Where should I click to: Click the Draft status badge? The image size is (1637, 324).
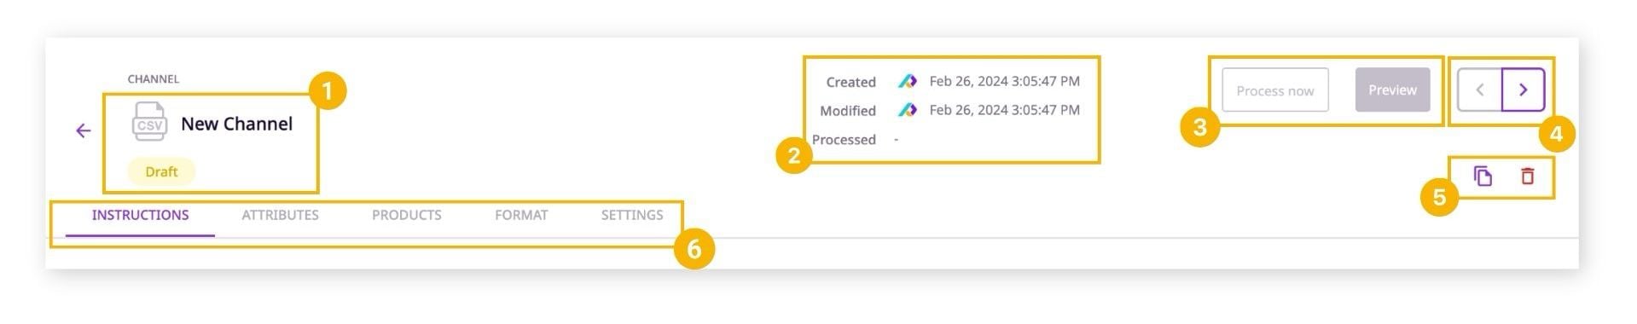coord(161,171)
